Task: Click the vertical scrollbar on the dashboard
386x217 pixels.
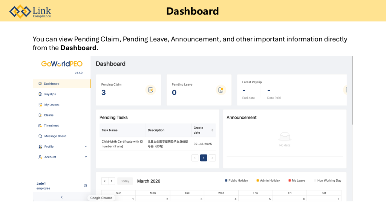Action: tap(352, 90)
